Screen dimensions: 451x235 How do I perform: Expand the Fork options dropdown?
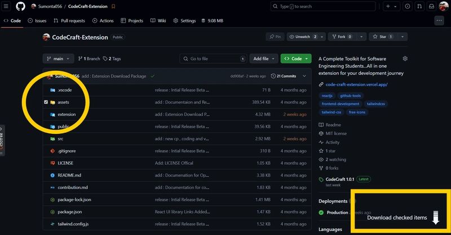(361, 37)
